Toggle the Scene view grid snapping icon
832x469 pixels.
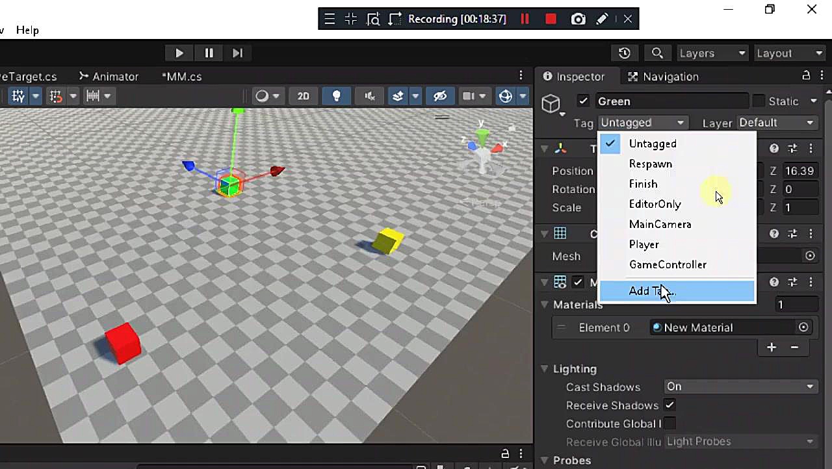18,96
